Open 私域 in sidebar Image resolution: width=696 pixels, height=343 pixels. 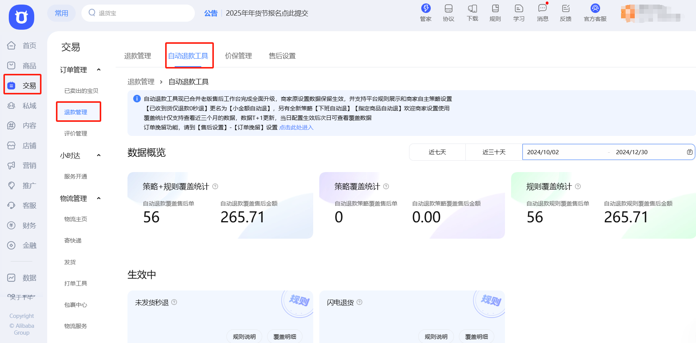tap(22, 106)
